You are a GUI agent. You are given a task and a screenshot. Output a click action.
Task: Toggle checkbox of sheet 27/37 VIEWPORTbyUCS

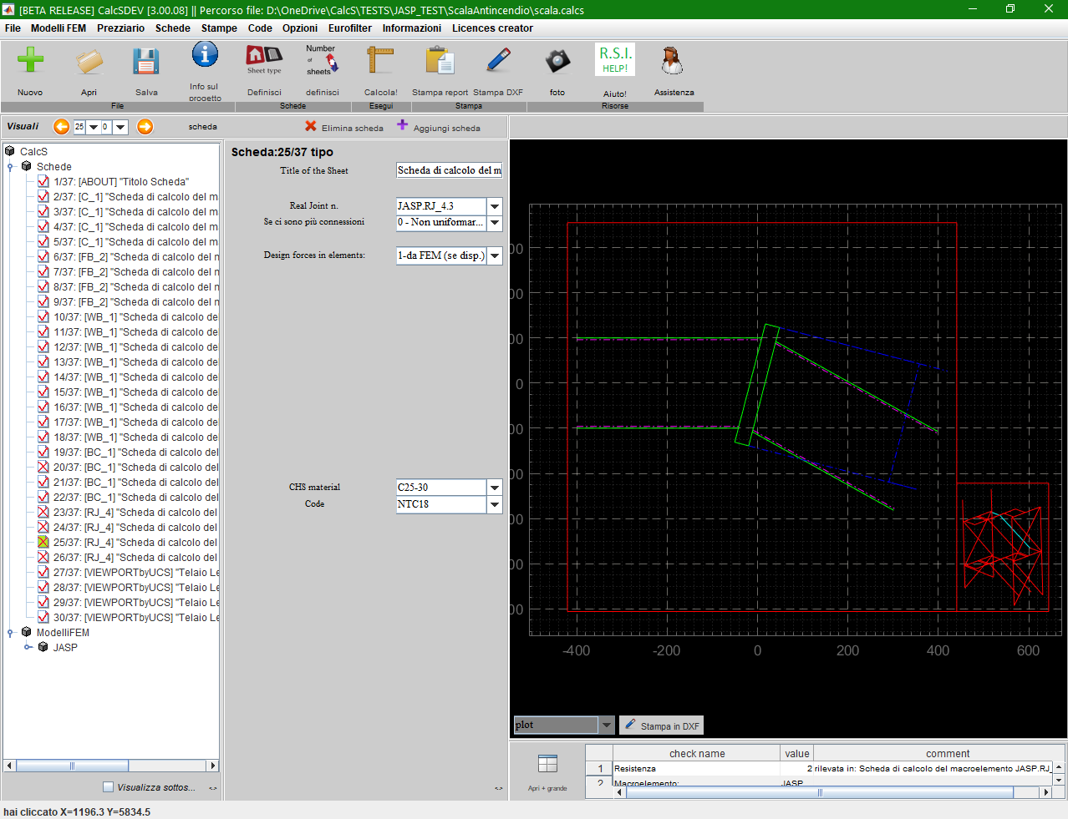(x=43, y=572)
